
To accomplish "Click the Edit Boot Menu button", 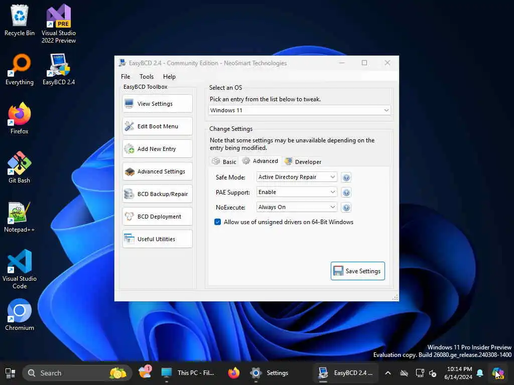I will click(x=157, y=126).
